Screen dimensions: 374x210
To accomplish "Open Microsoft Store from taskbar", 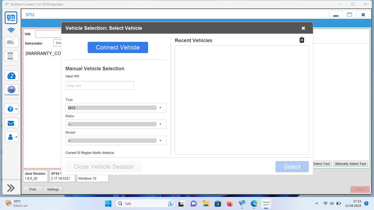I will click(218, 203).
